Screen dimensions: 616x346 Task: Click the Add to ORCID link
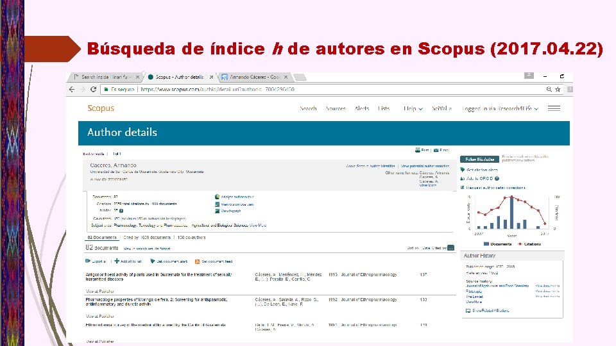pos(479,179)
